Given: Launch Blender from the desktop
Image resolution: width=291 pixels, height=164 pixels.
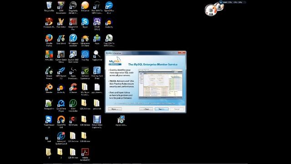Looking at the screenshot, I should pos(49,88).
